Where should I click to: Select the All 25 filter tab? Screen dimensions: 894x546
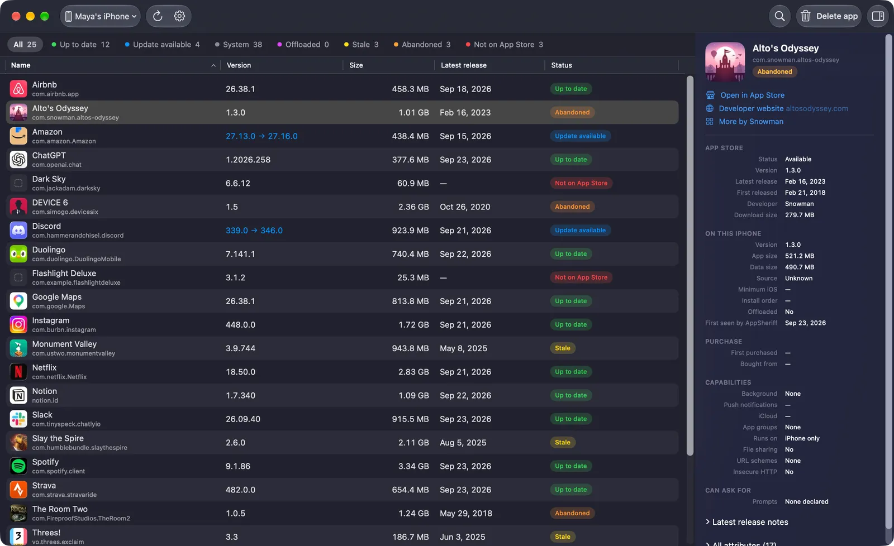pyautogui.click(x=25, y=45)
